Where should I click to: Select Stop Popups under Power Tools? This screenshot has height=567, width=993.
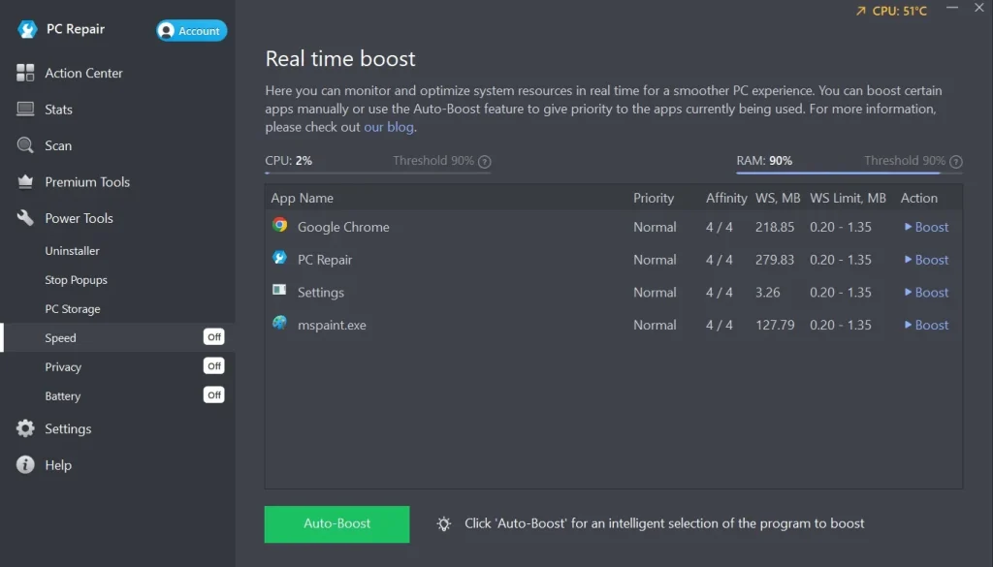(76, 280)
